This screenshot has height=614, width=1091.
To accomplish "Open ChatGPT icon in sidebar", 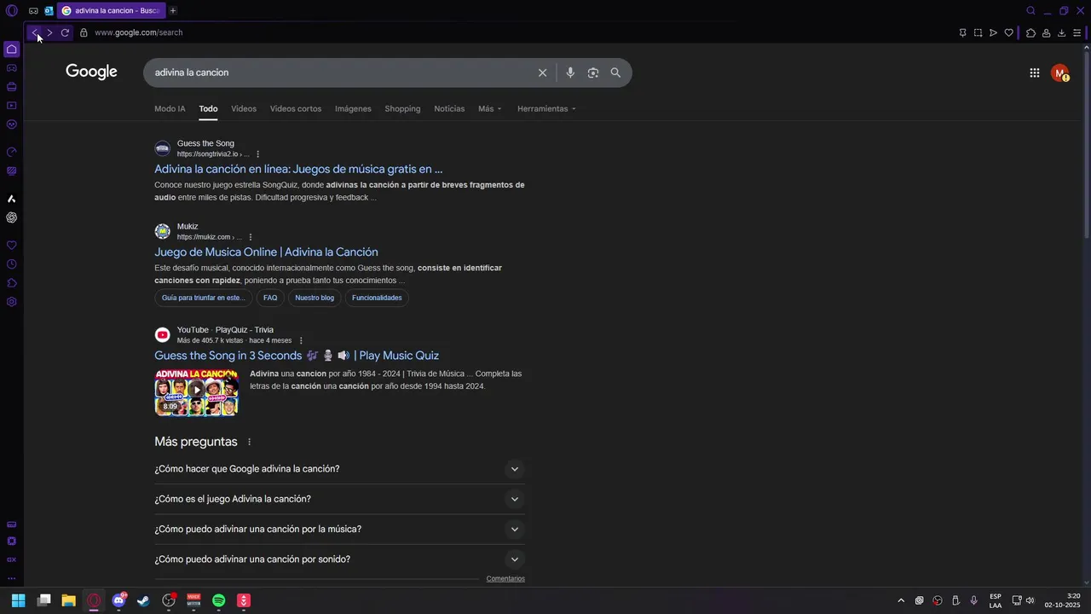I will pyautogui.click(x=11, y=217).
